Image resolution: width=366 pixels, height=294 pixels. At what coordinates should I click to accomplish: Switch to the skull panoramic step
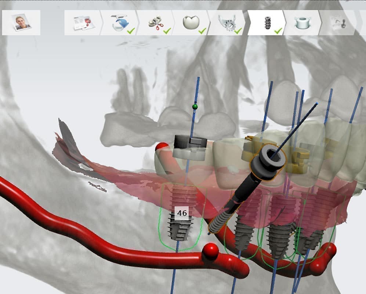(x=226, y=22)
